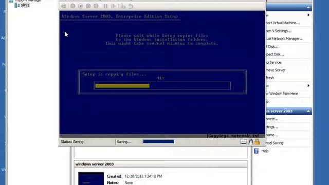Take a snapshot with the toolbar icon

[123, 6]
